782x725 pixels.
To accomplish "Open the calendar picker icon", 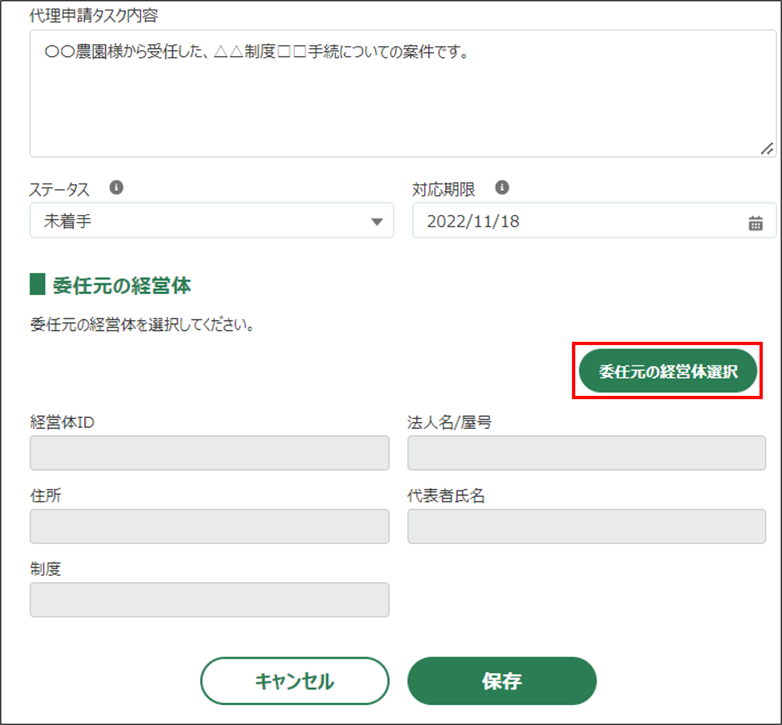I will (755, 223).
